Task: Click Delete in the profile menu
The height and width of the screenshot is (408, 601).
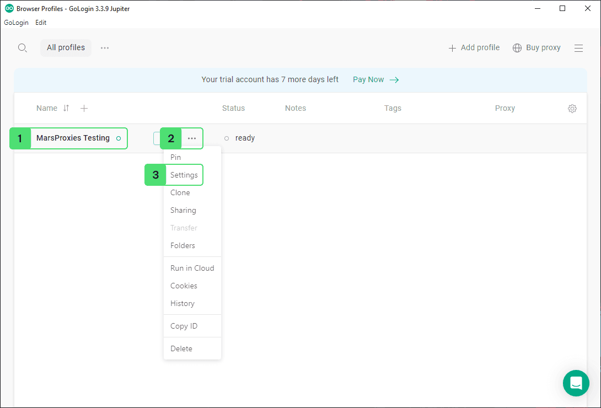Action: click(x=181, y=348)
